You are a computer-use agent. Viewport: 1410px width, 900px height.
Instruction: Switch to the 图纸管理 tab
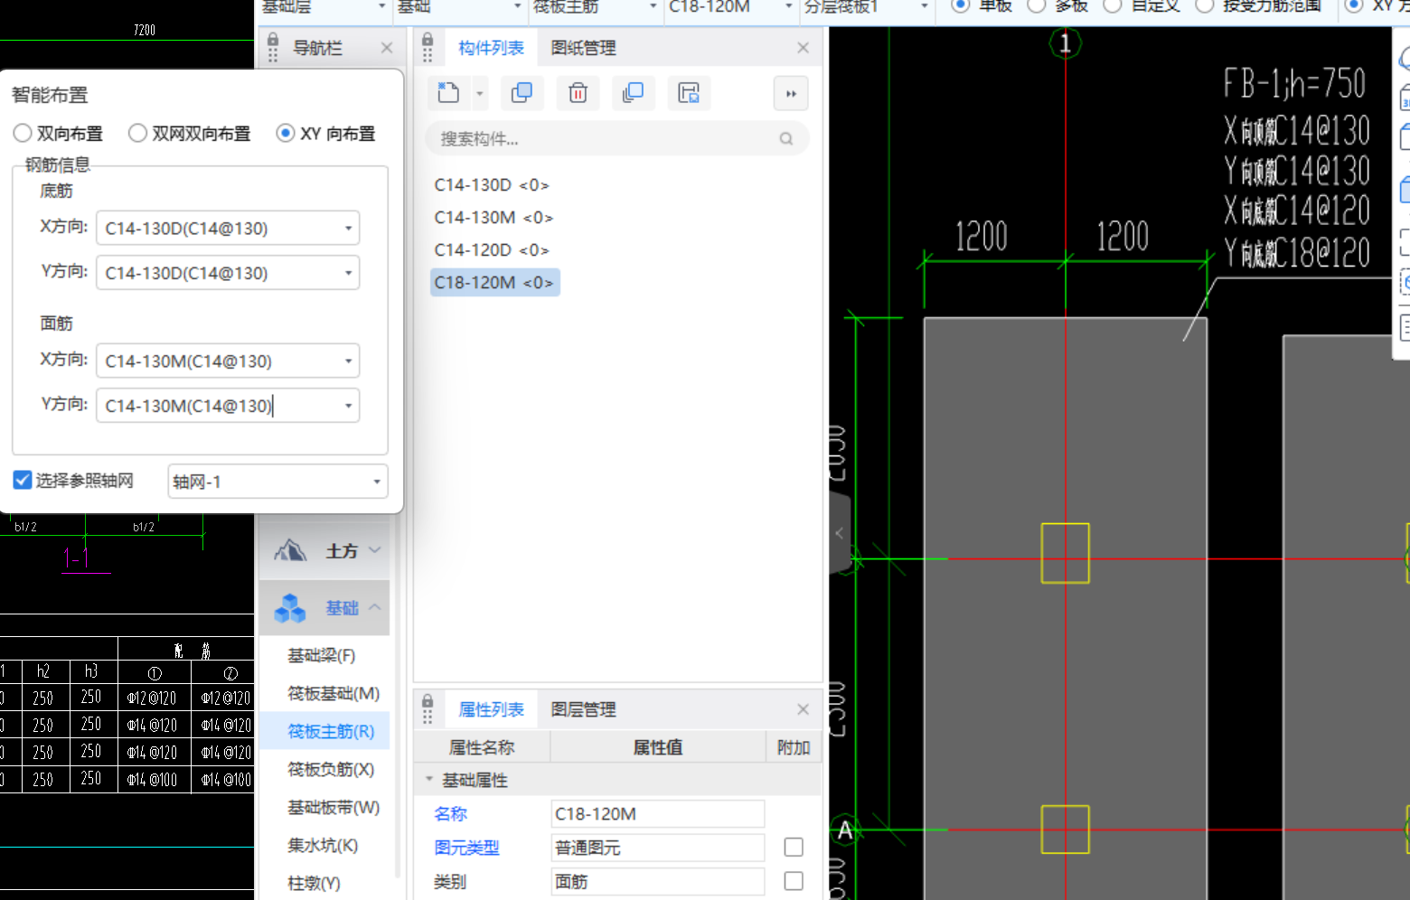pos(582,47)
